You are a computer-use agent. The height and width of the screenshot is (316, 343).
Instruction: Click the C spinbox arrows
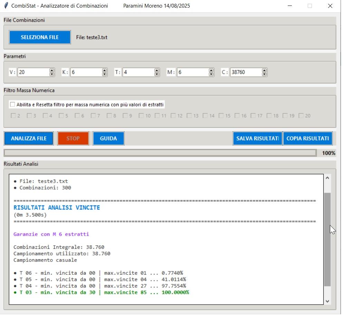pyautogui.click(x=264, y=72)
